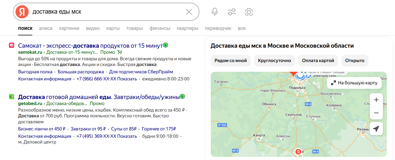The image size is (395, 160).
Task: Expand map via На большую карту
Action: [354, 83]
